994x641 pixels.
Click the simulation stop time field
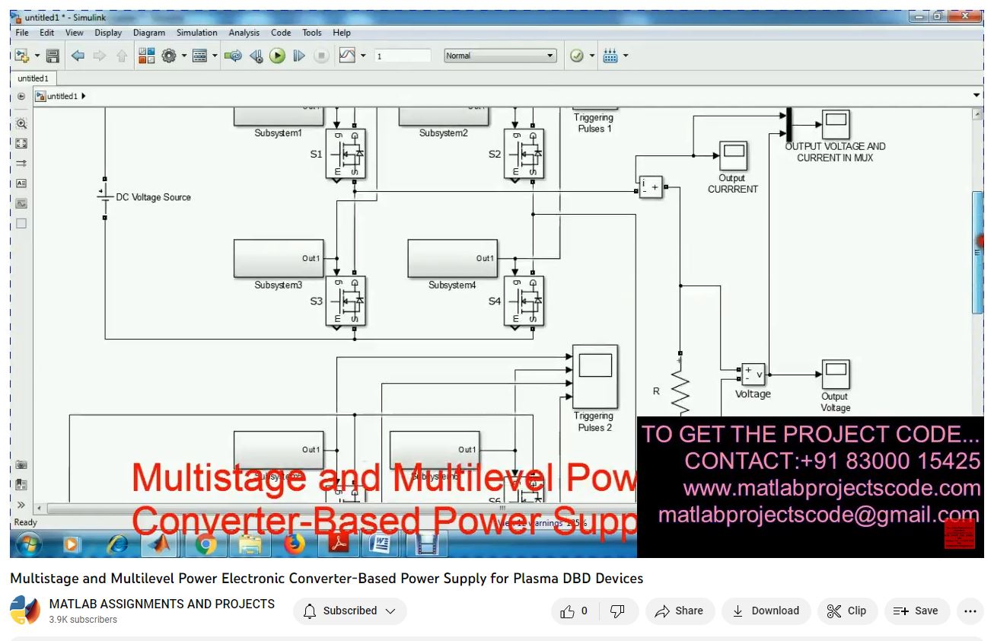(403, 56)
